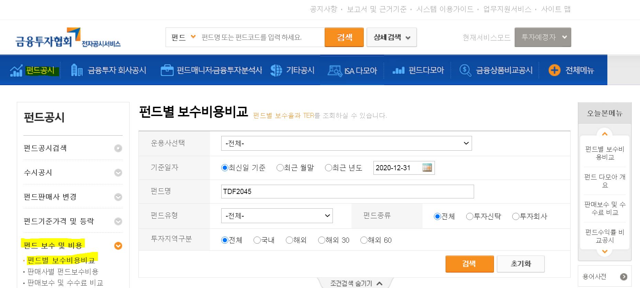Click the 금융투자 회사공시 building icon
The image size is (640, 288).
point(77,70)
